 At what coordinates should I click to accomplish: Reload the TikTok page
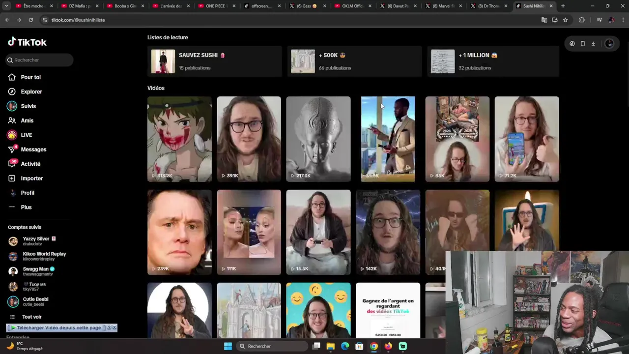(30, 20)
